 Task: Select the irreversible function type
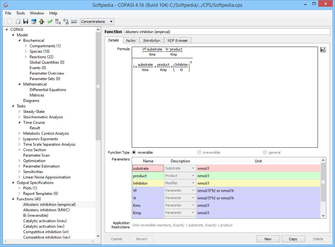199,152
